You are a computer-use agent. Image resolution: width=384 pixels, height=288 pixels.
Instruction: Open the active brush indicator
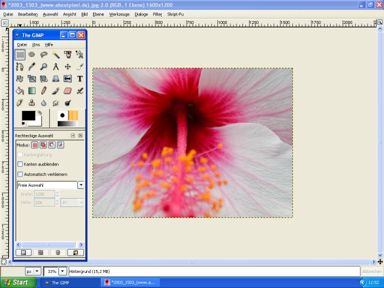click(x=62, y=115)
